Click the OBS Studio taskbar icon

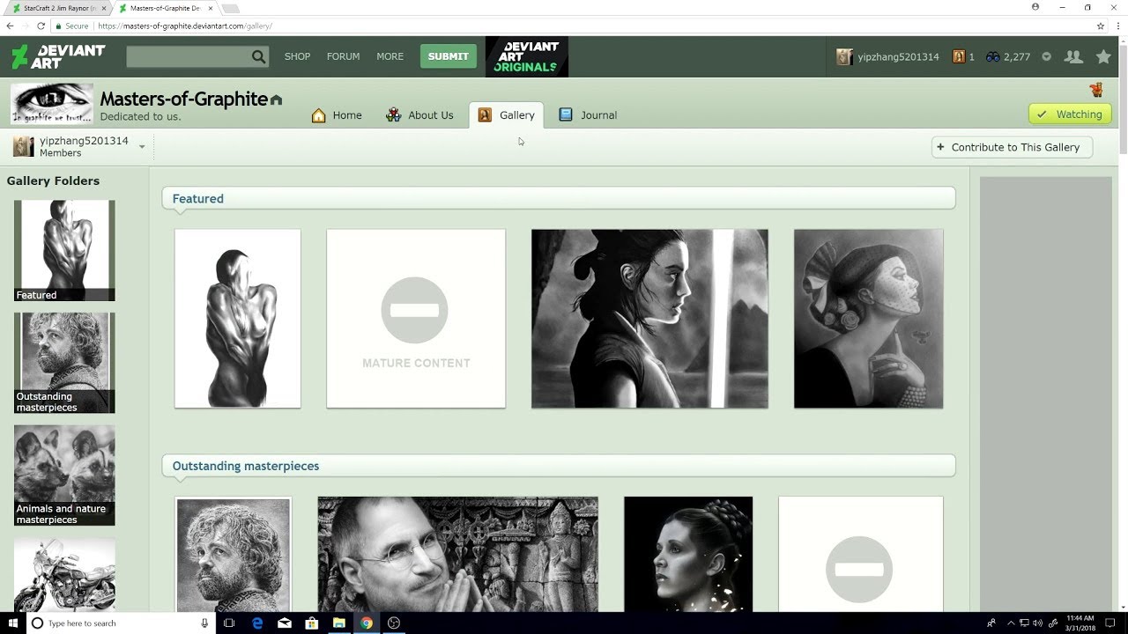[394, 623]
